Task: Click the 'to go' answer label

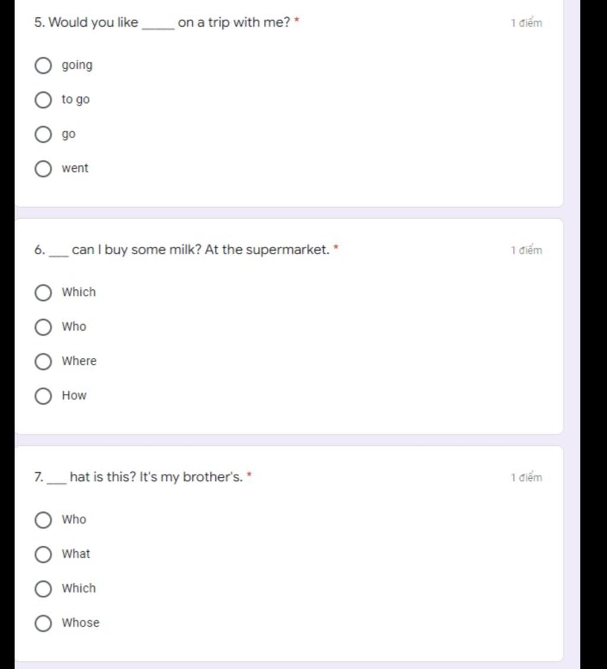Action: (75, 100)
